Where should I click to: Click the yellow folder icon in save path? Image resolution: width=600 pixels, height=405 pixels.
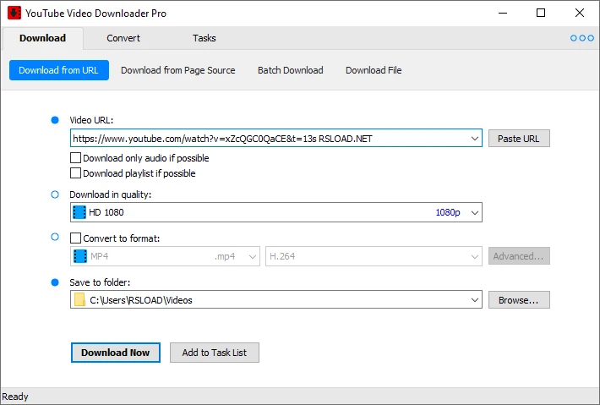(x=79, y=300)
